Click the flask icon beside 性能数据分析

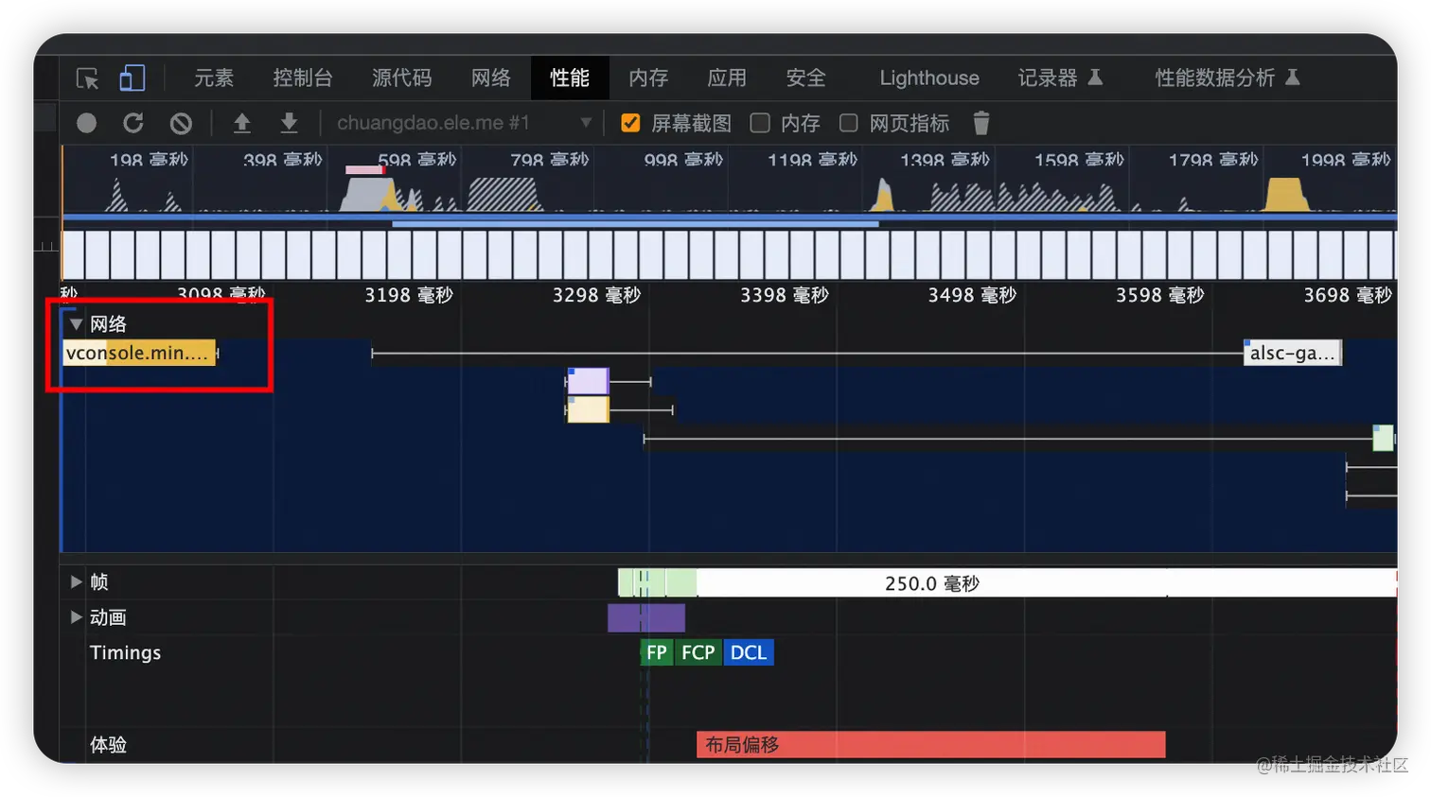pyautogui.click(x=1293, y=78)
